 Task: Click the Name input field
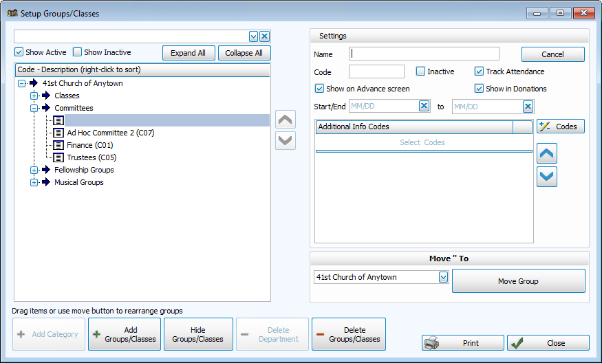pyautogui.click(x=424, y=54)
